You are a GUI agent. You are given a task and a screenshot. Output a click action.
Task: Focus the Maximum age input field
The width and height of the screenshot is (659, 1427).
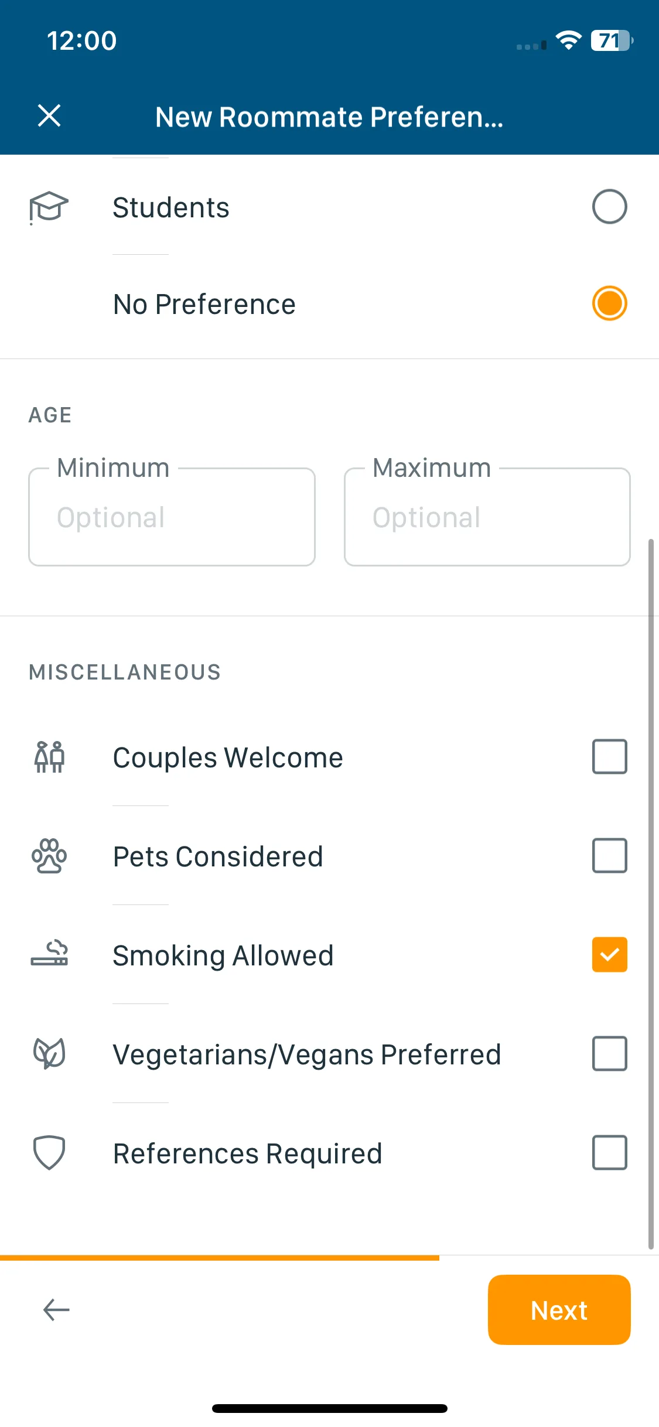487,517
